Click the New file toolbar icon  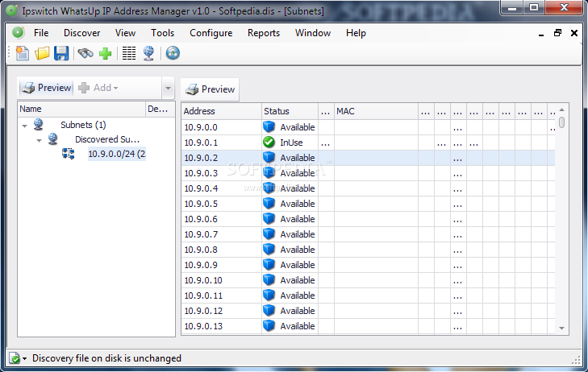pyautogui.click(x=22, y=53)
